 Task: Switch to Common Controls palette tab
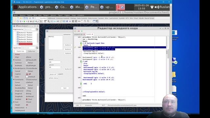click(63, 18)
